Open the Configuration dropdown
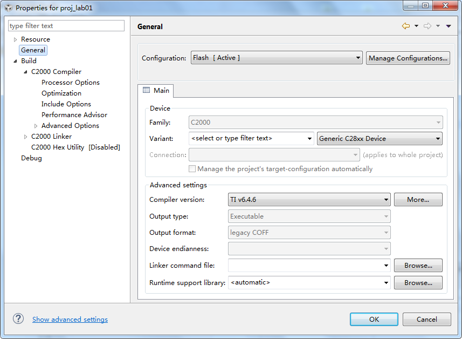 point(276,58)
